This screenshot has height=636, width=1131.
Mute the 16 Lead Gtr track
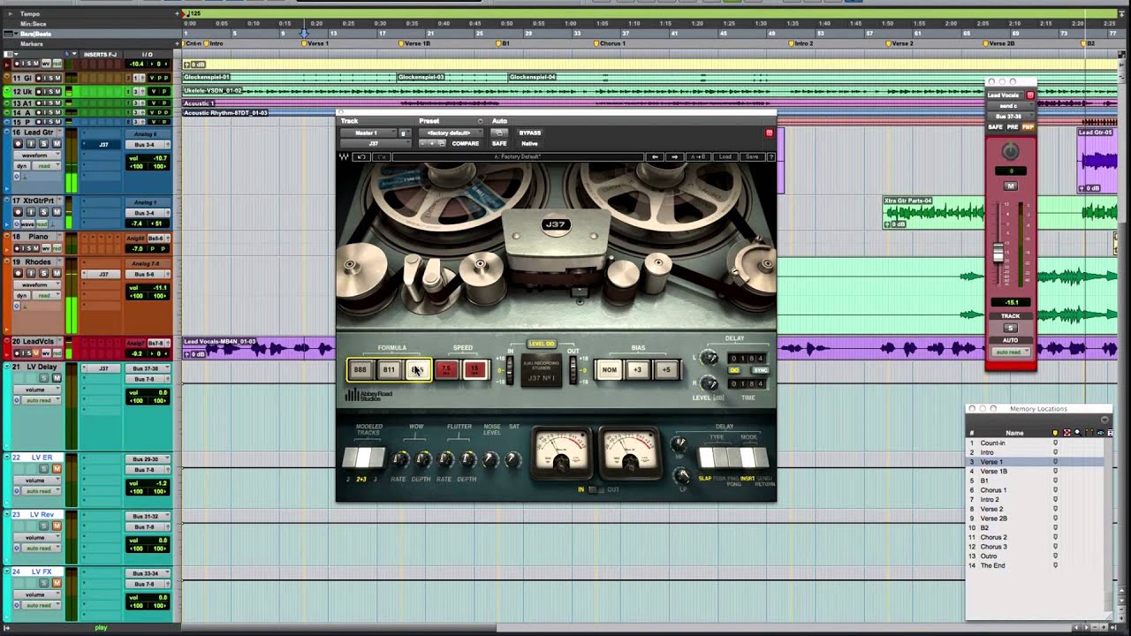(57, 144)
